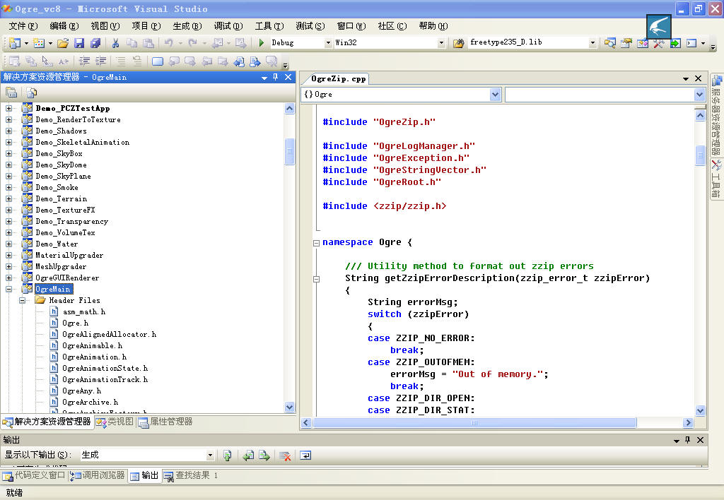
Task: Click the Save All icon
Action: (95, 43)
